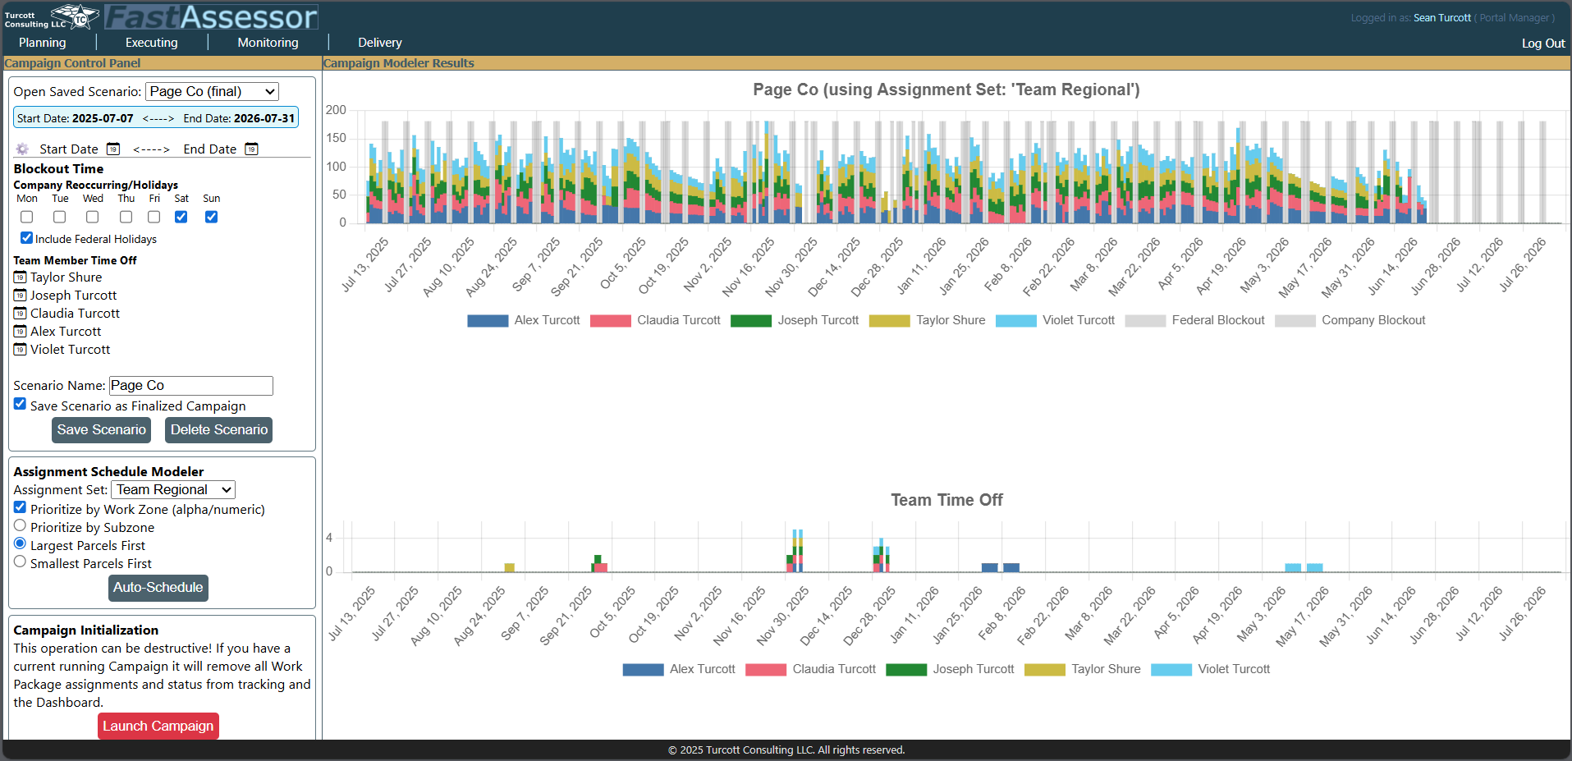This screenshot has height=761, width=1572.
Task: Open the Start Date calendar picker icon
Action: 113,149
